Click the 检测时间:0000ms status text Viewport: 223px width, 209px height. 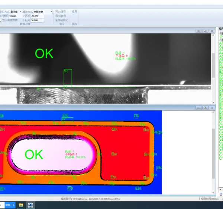click(x=210, y=199)
